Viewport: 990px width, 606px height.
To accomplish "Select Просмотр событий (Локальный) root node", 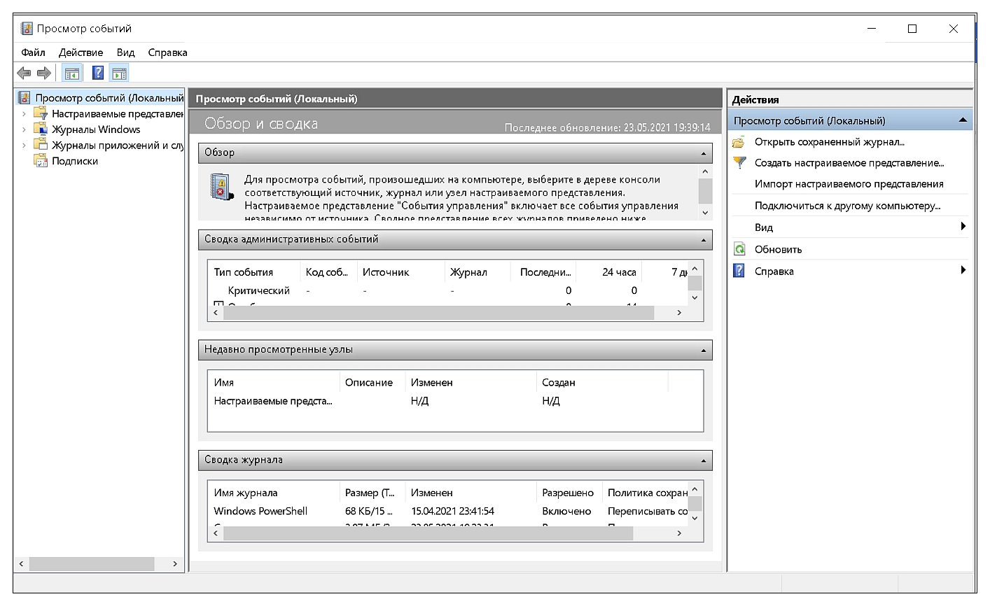I will point(109,98).
